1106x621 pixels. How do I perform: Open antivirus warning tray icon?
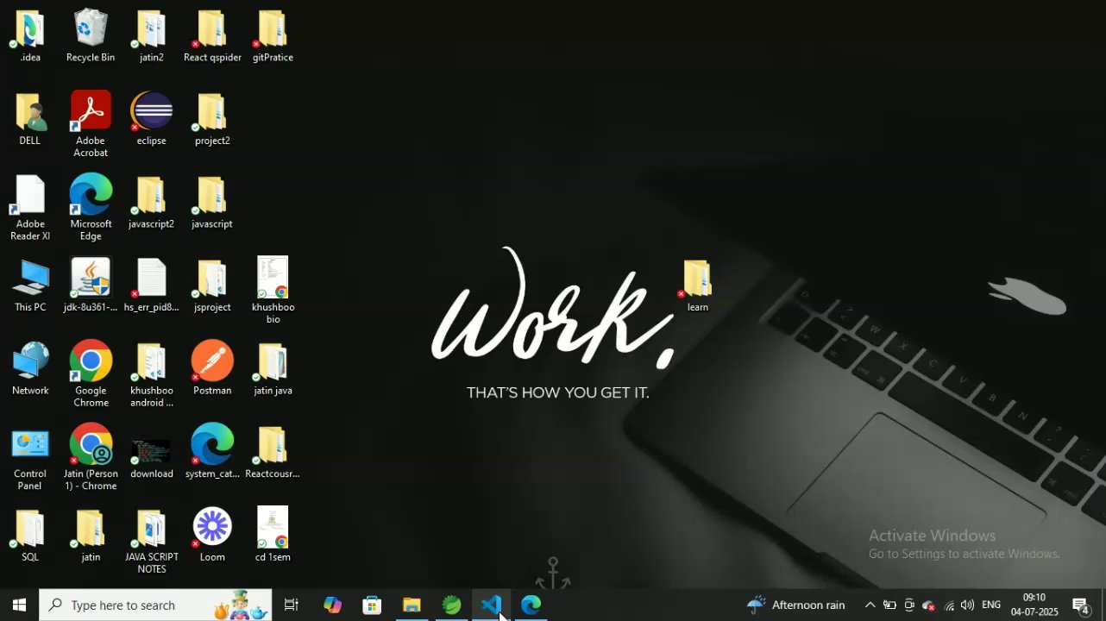point(928,605)
